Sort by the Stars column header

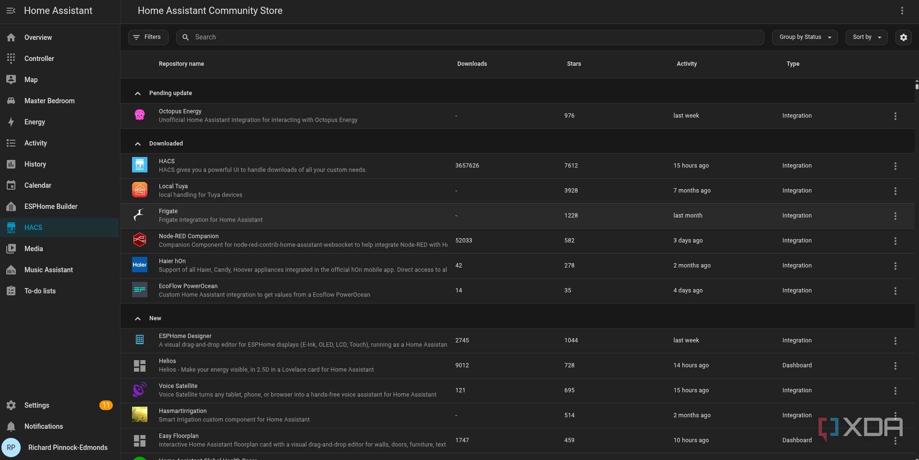[x=574, y=64]
